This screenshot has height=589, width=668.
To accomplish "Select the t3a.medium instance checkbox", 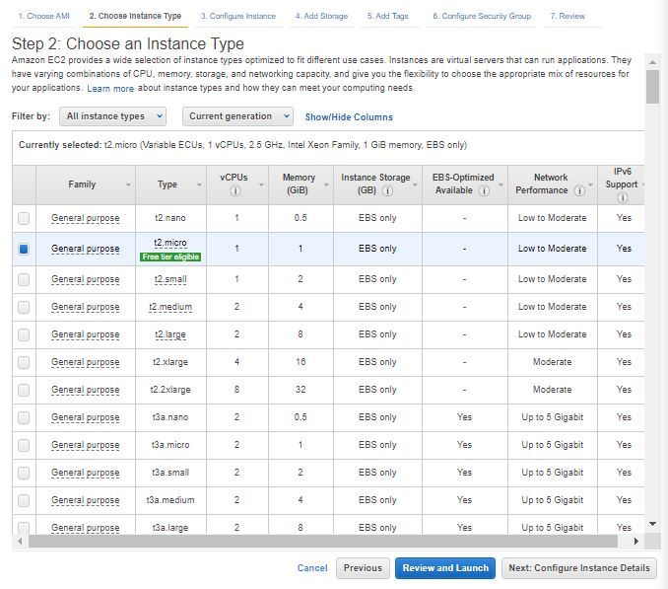I will pos(24,500).
